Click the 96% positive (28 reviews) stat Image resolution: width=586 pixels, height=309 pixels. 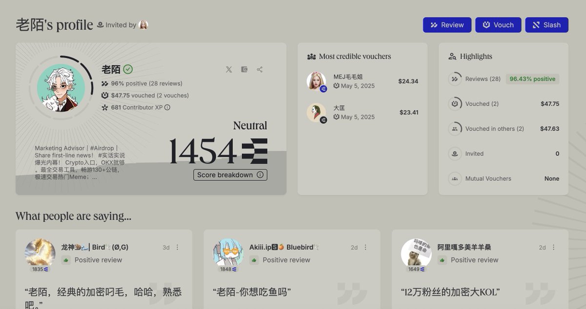click(x=142, y=83)
